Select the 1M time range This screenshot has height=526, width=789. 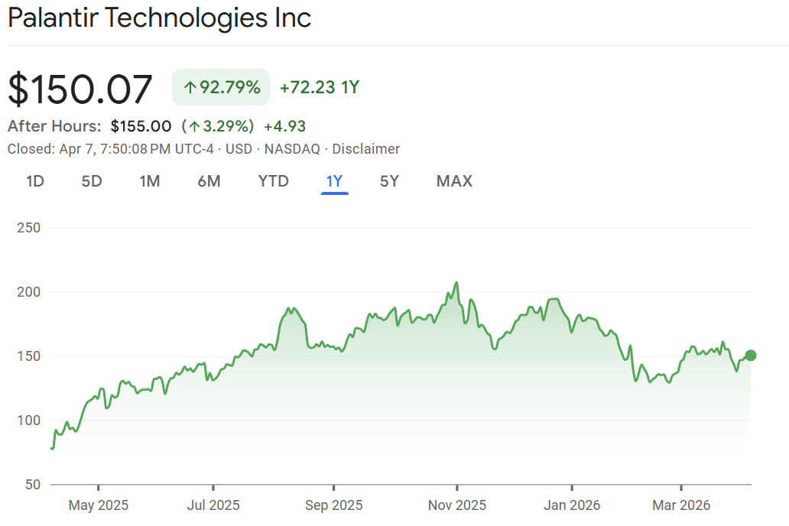tap(150, 181)
